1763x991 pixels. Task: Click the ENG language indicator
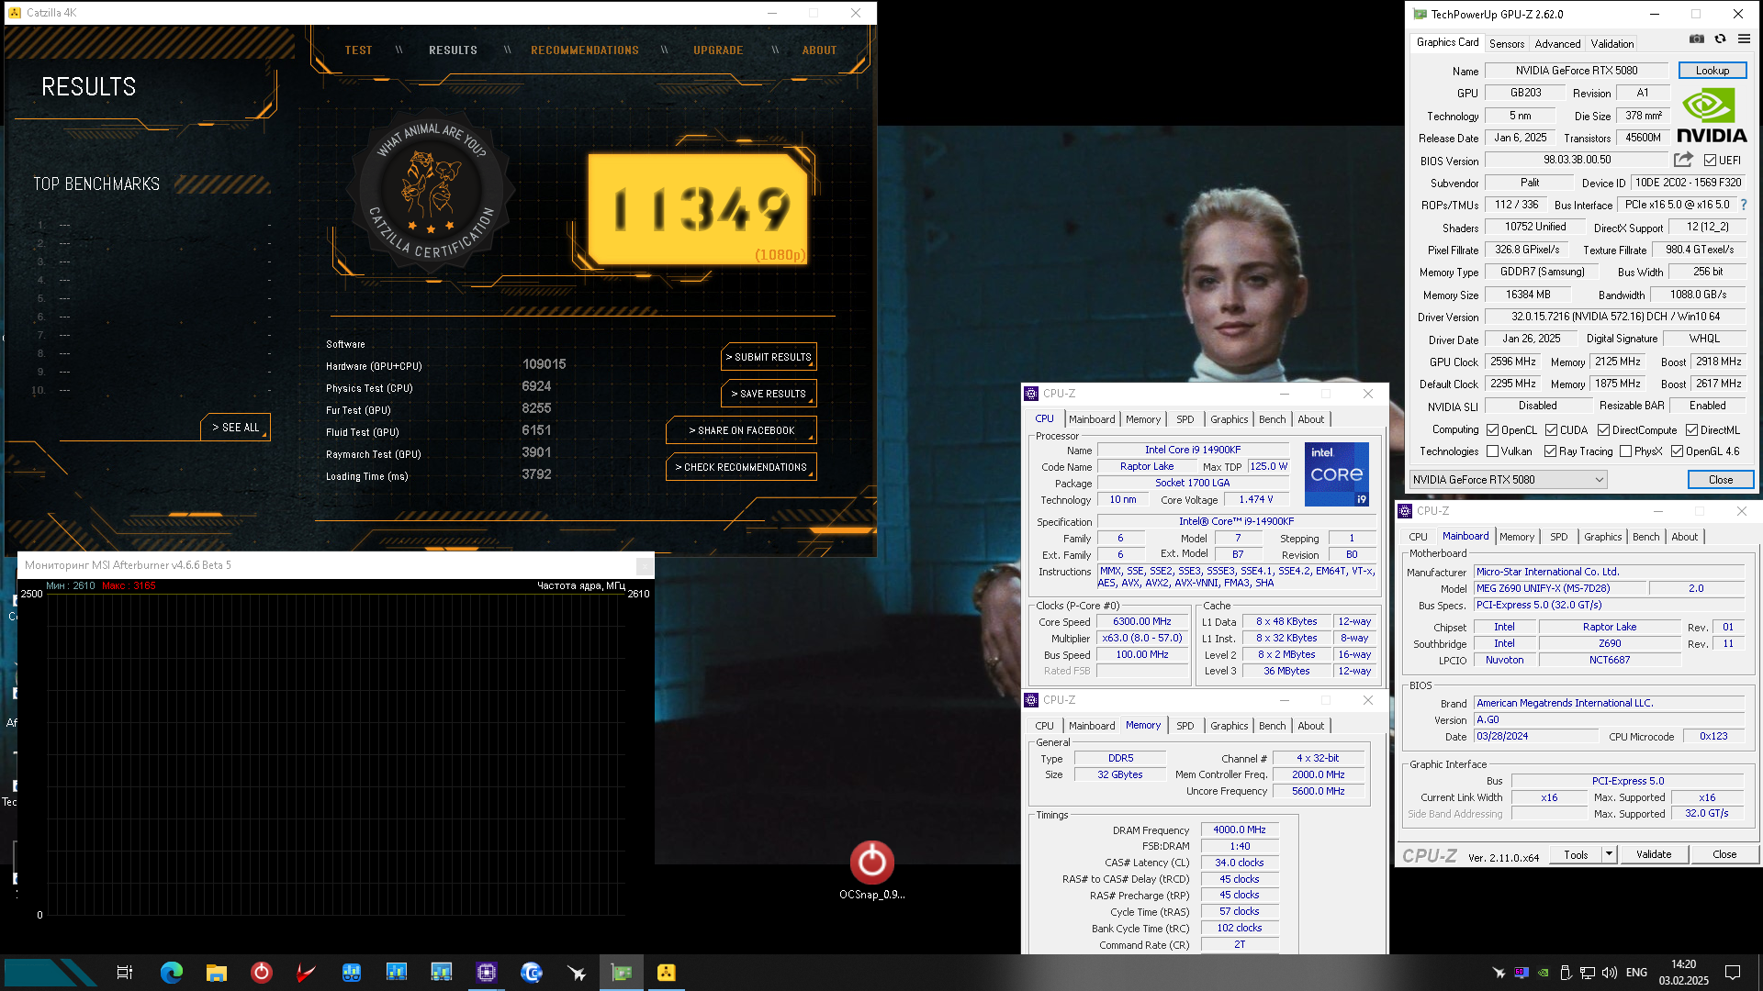point(1636,973)
